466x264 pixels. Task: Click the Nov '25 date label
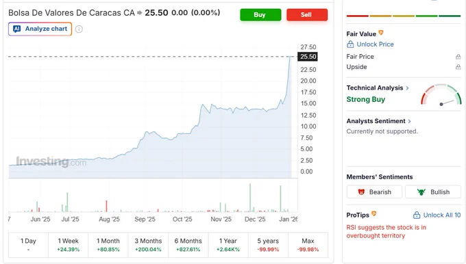point(221,220)
